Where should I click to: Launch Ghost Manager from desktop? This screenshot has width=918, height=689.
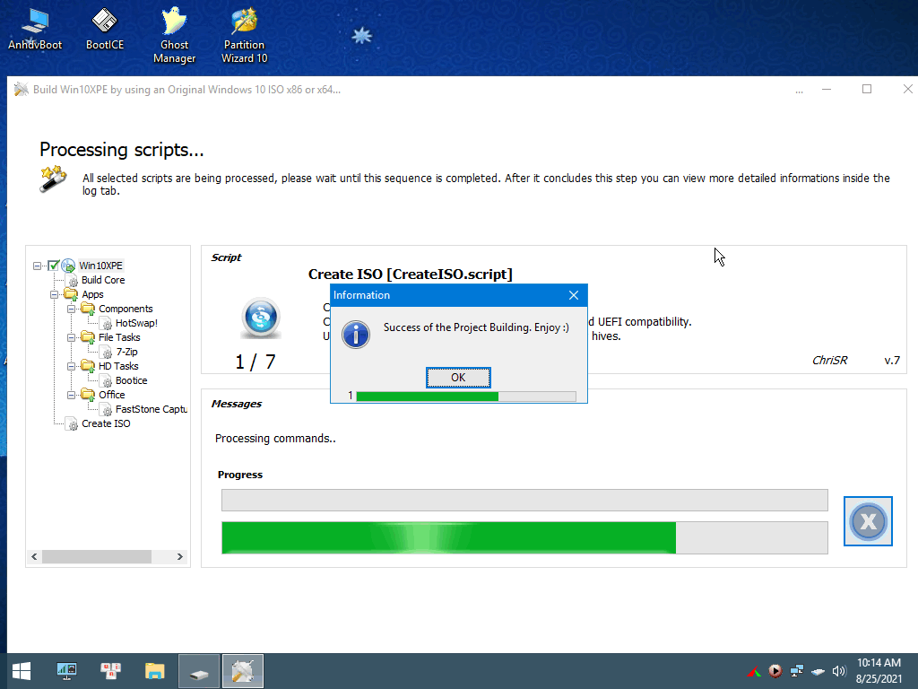175,36
